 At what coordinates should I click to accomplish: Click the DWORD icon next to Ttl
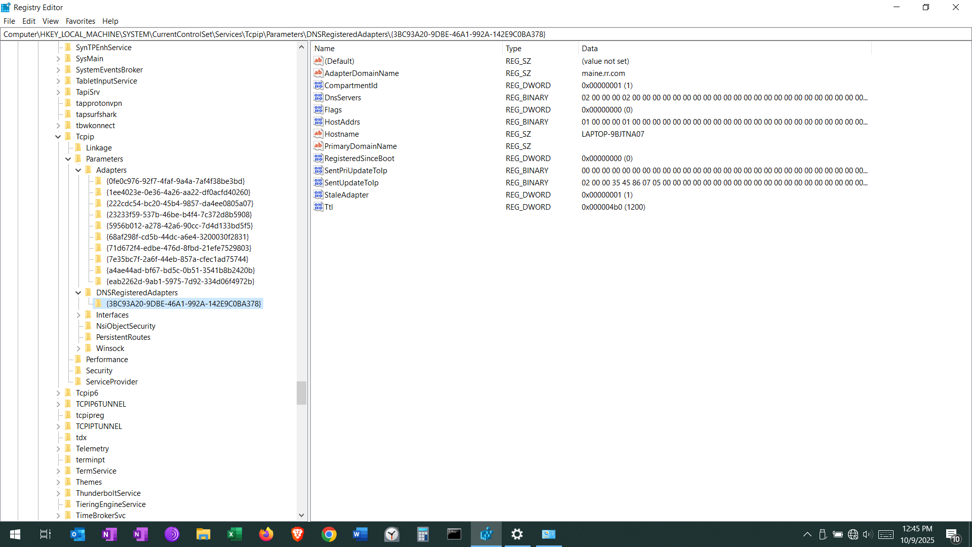318,207
